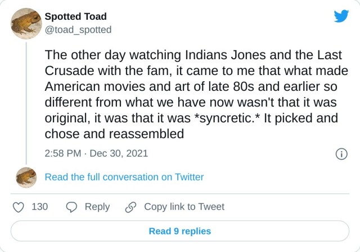Read the full conversation on Twitter

(124, 177)
